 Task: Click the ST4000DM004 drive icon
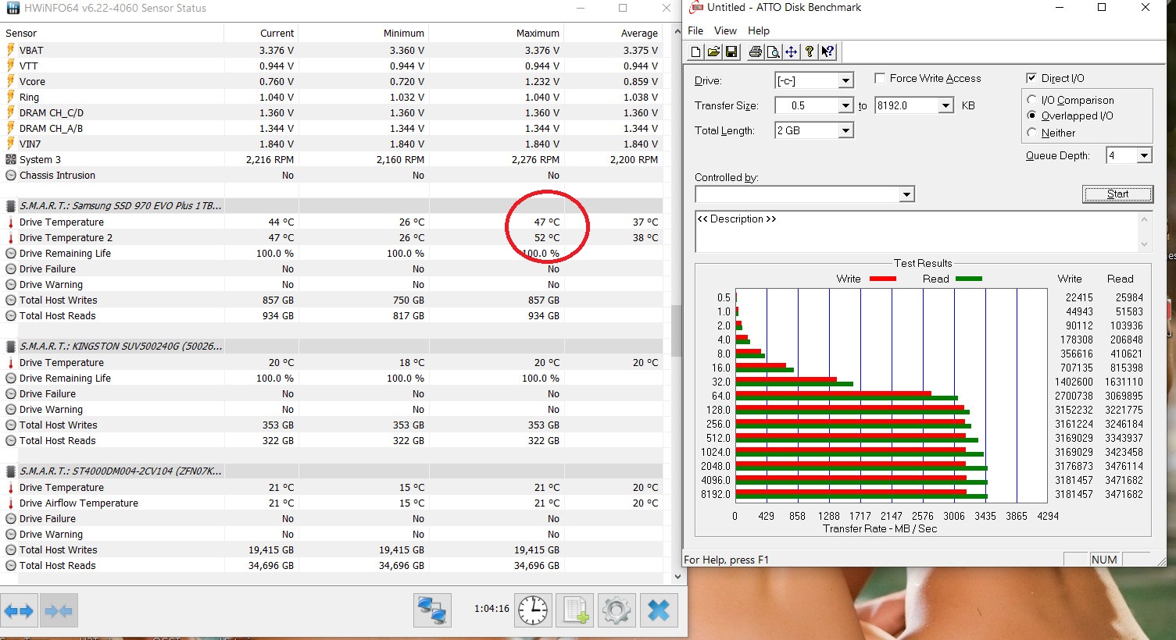pos(10,471)
